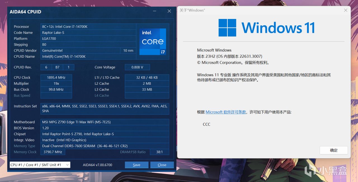Select the Instruction Set list text

(x=105, y=108)
